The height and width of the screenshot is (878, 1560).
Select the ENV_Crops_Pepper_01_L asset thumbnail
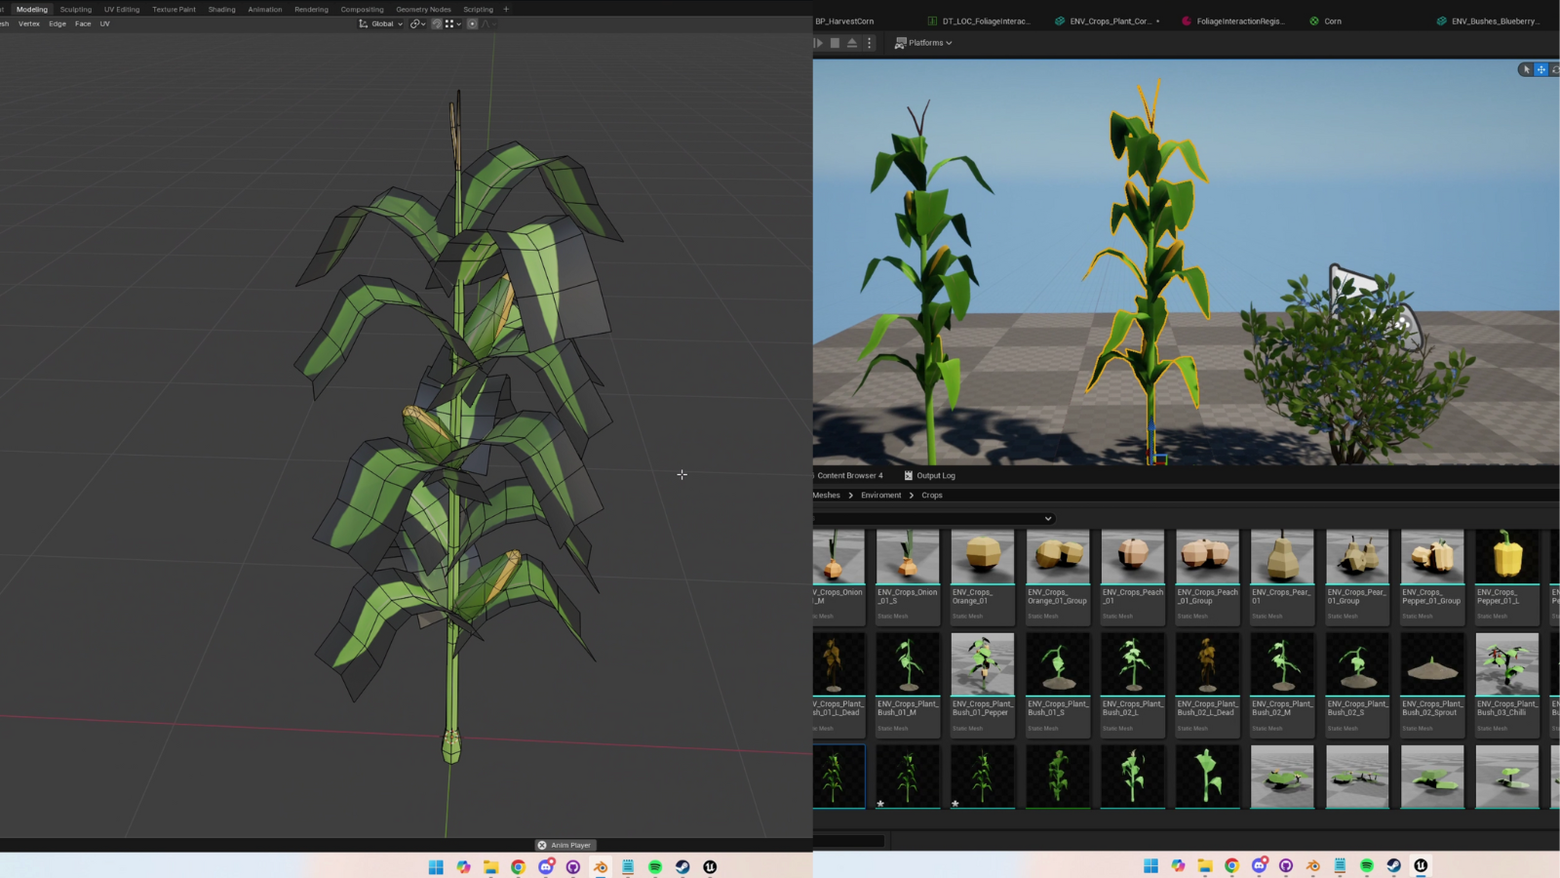[x=1507, y=557]
